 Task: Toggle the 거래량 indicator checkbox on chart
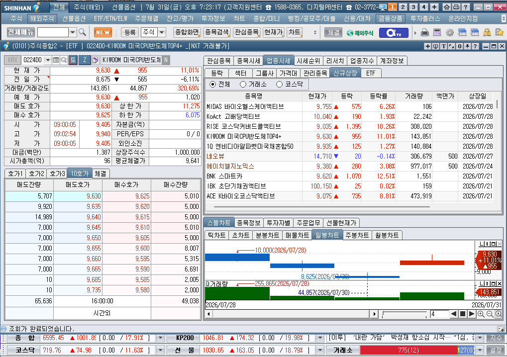(207, 284)
